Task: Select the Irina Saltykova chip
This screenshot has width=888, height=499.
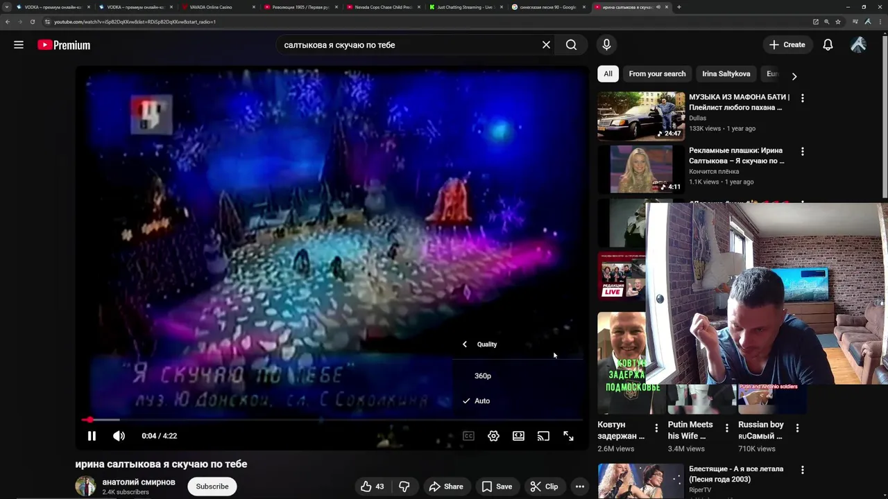Action: point(726,74)
